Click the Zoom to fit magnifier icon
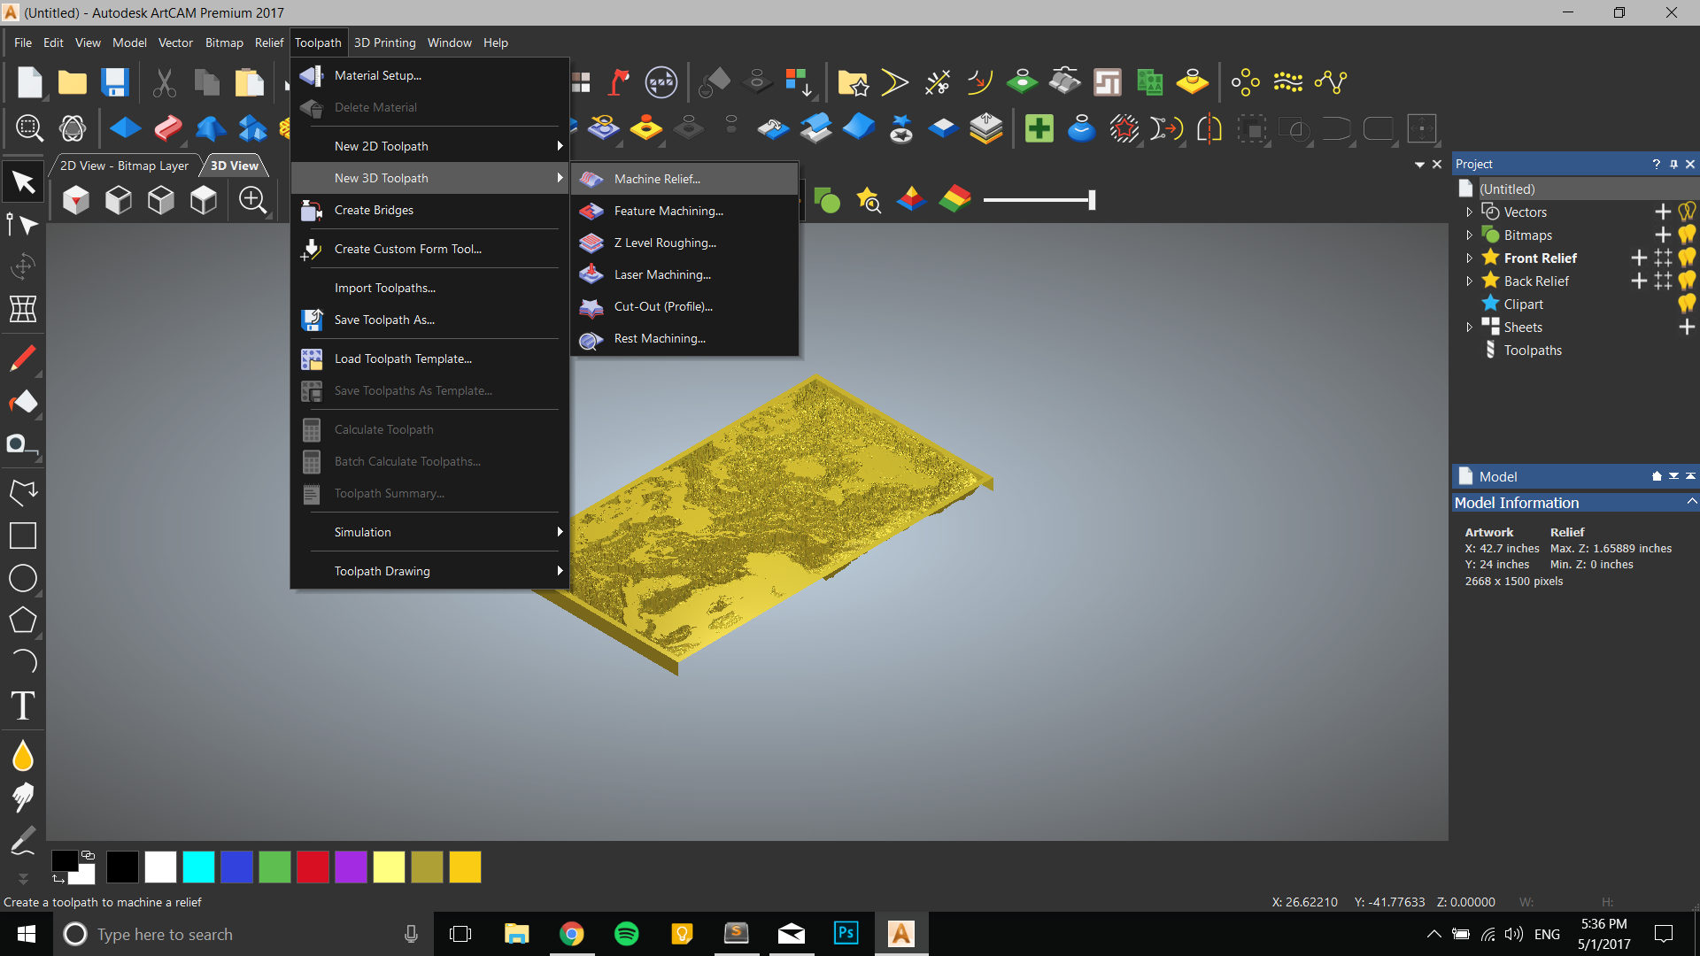Screen dimensions: 1700x956 (x=29, y=128)
